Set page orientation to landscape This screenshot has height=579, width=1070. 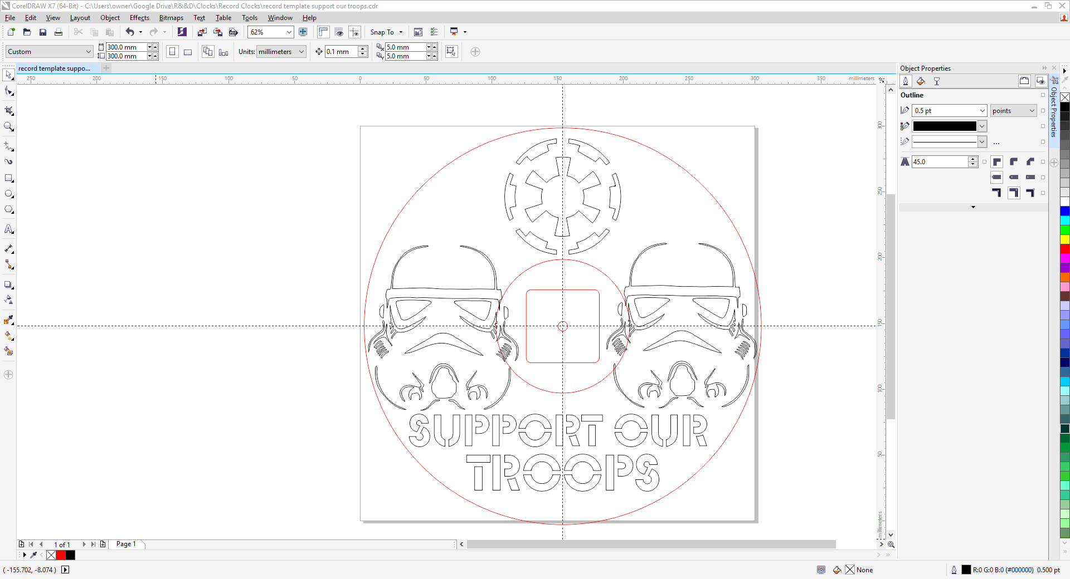pos(188,52)
